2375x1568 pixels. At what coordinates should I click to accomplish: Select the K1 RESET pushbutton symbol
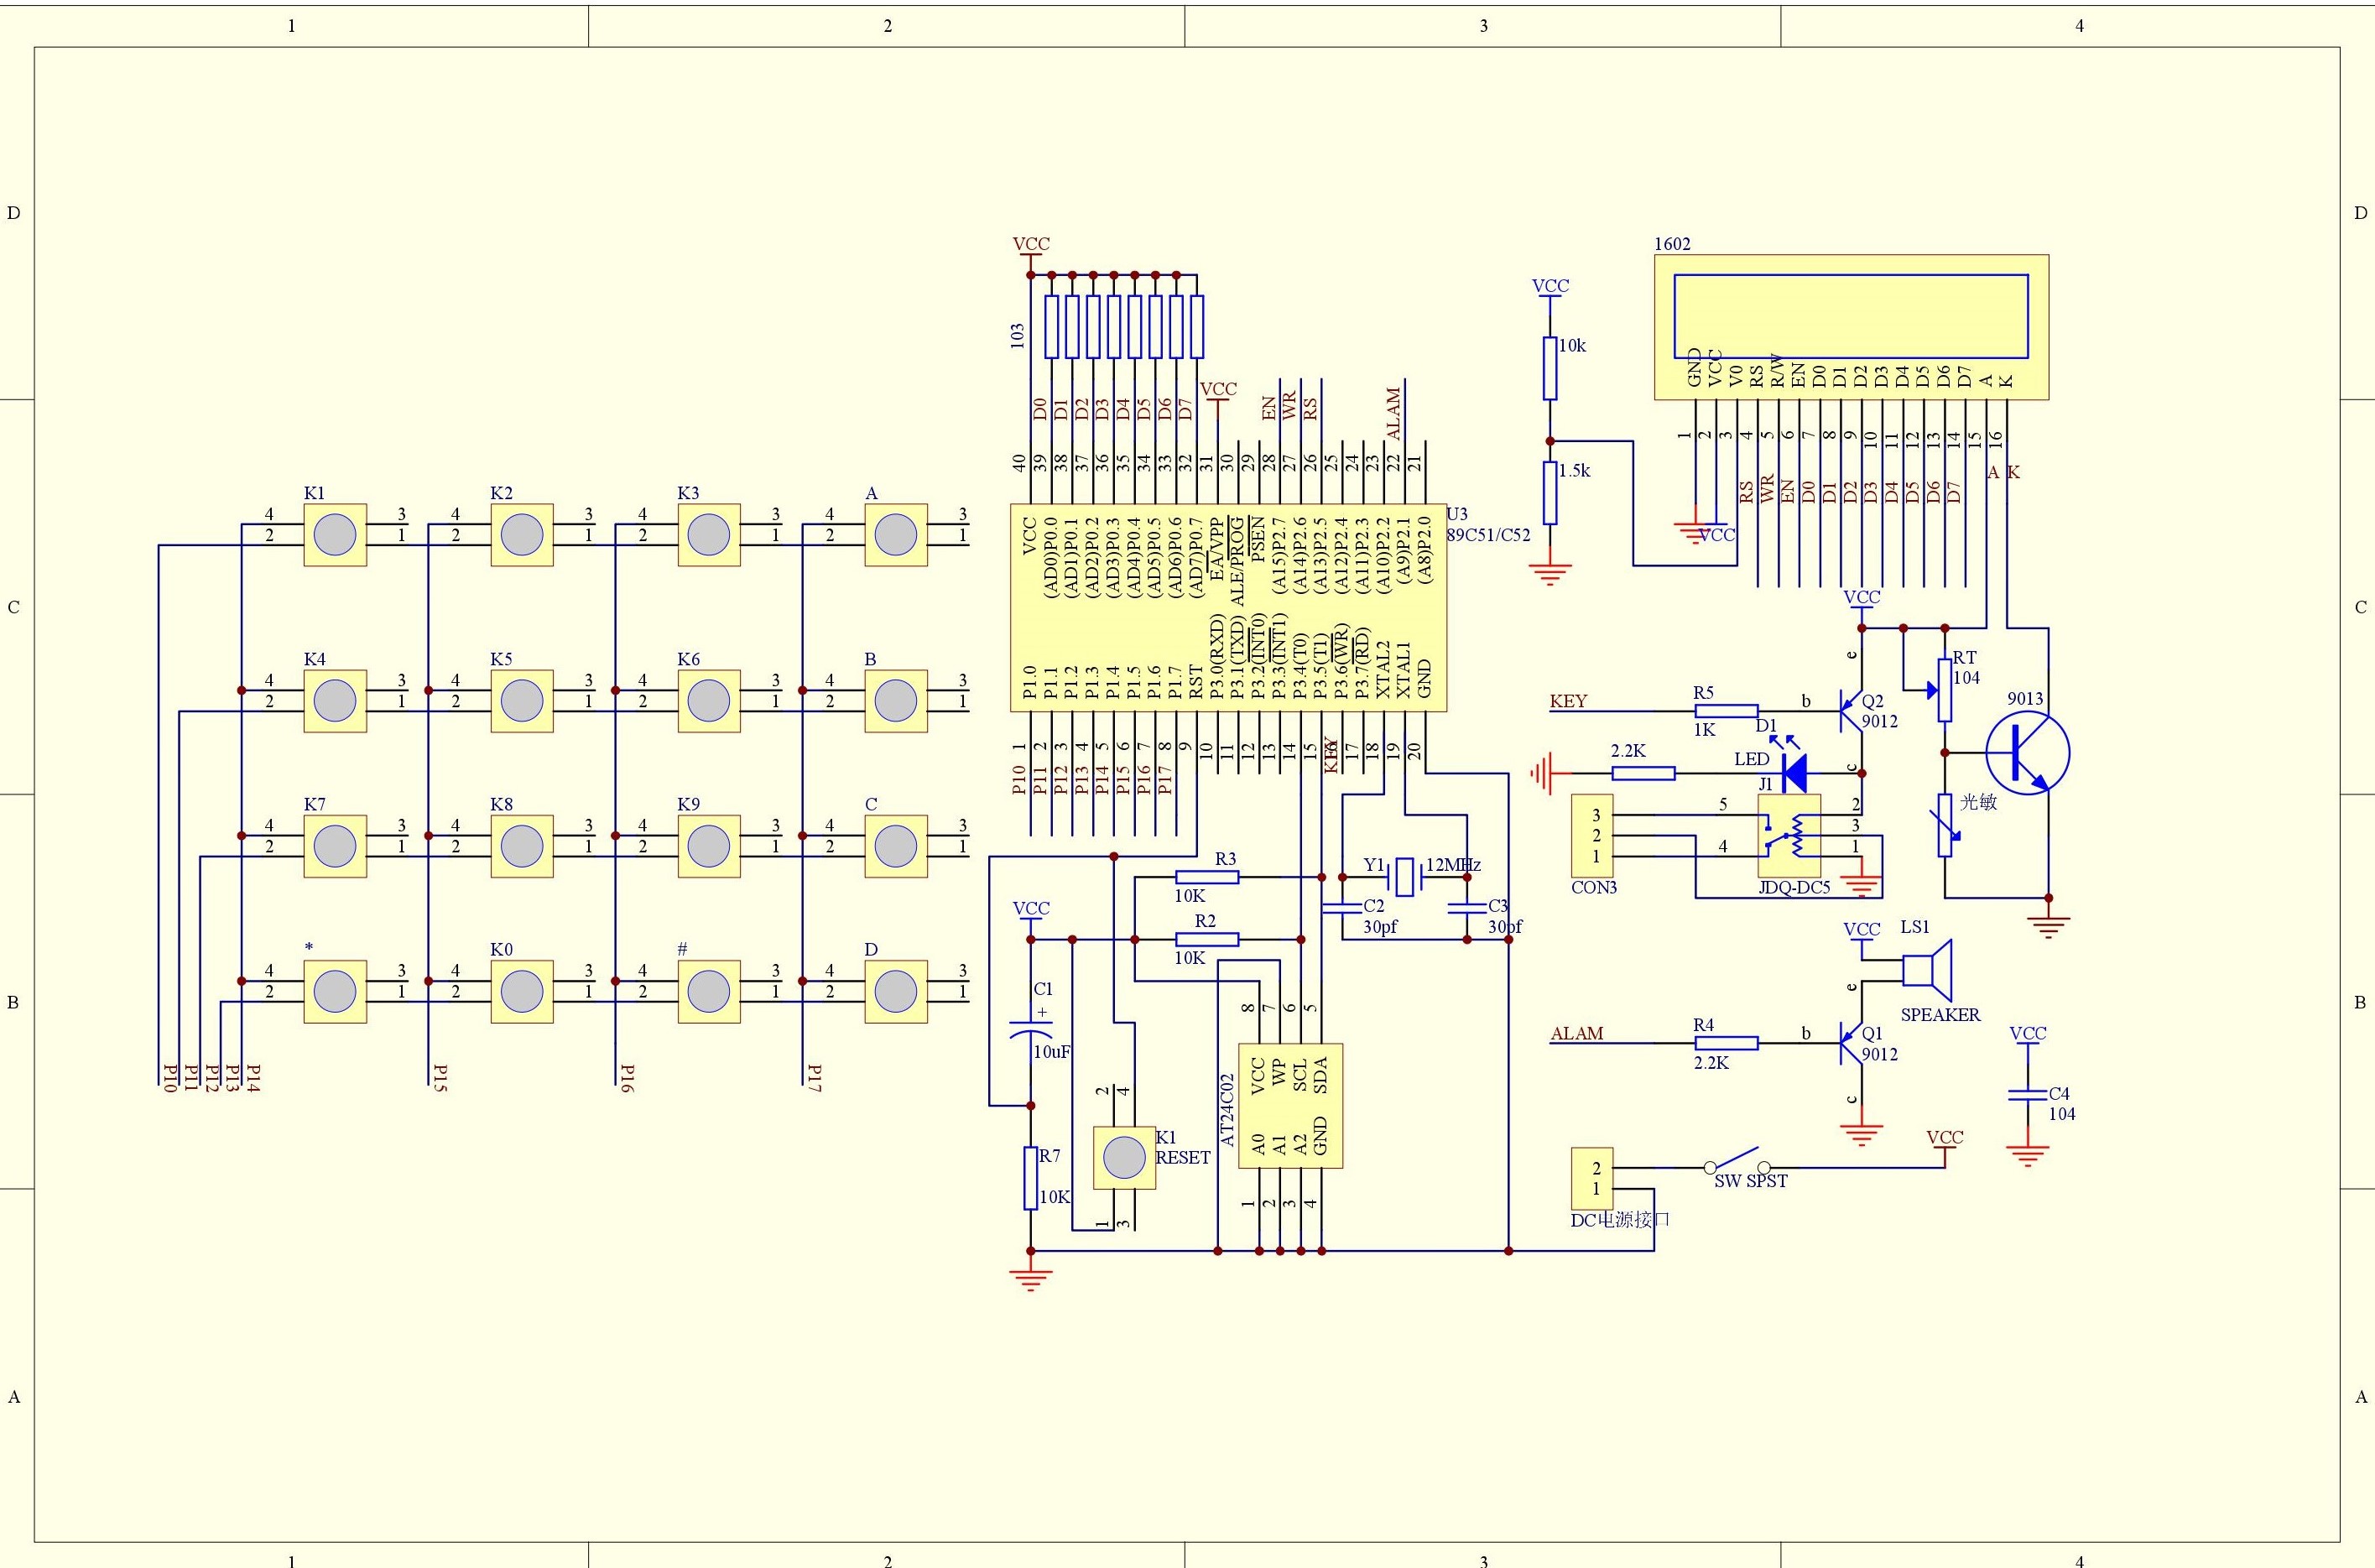(1124, 1157)
